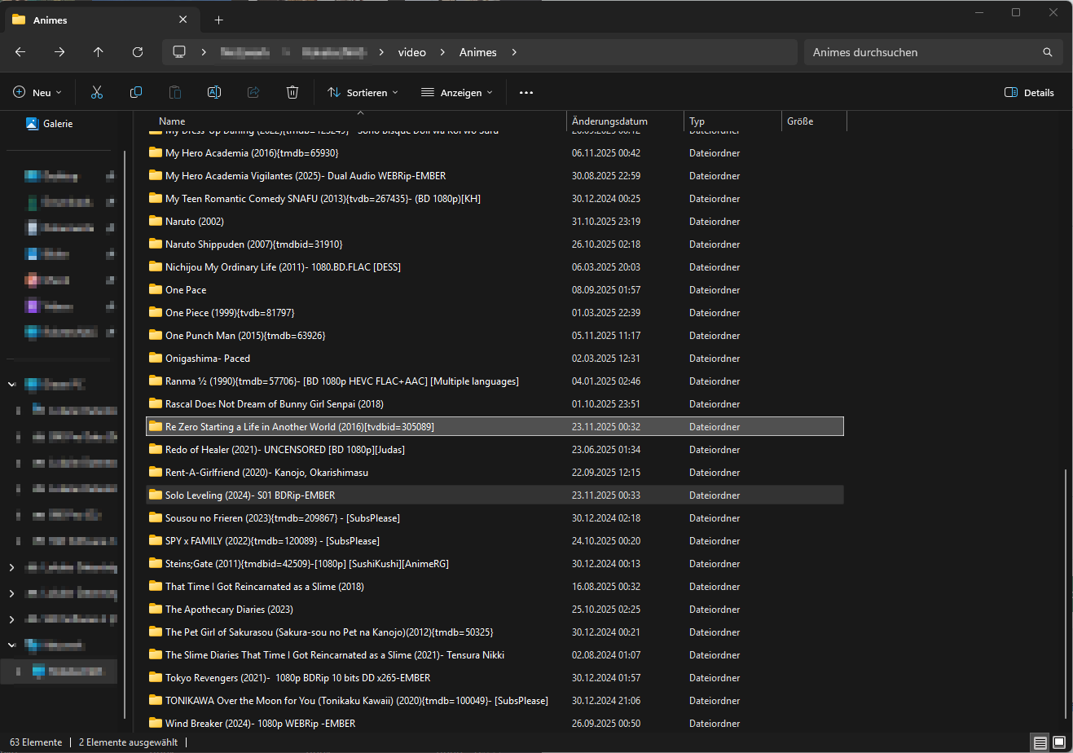Open the Anzeigen dropdown menu
This screenshot has height=753, width=1073.
(x=456, y=93)
